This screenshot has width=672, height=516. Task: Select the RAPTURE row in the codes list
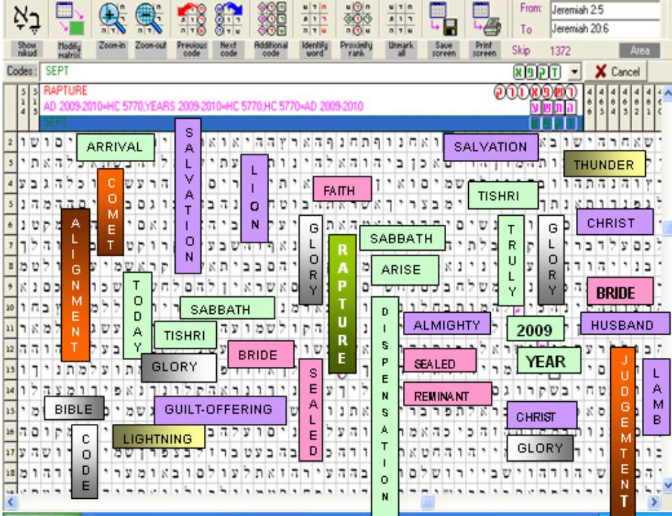click(311, 91)
